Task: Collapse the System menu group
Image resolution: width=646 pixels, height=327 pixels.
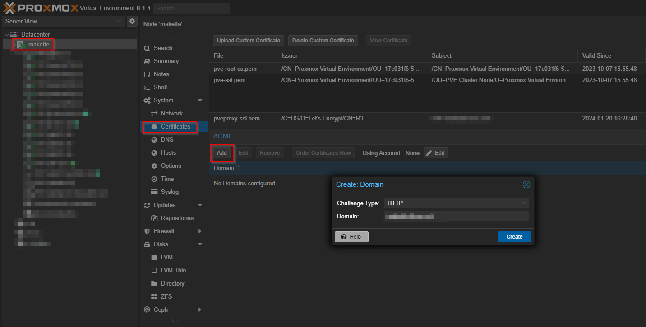Action: tap(200, 101)
